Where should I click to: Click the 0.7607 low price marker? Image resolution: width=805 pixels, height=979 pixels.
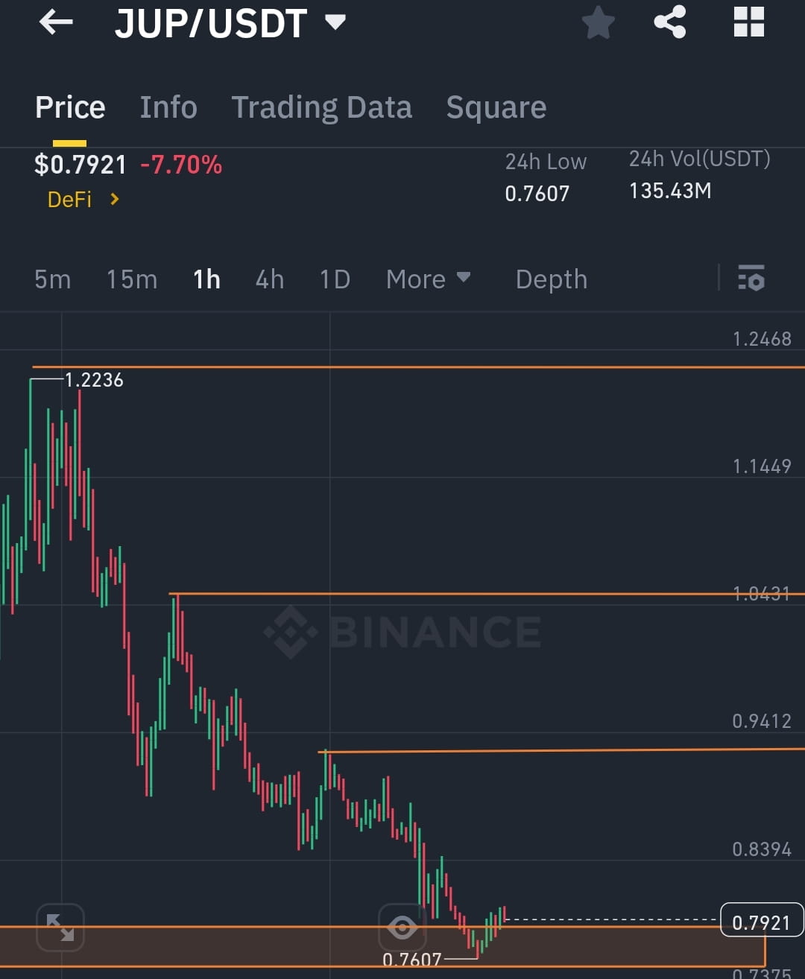point(412,960)
